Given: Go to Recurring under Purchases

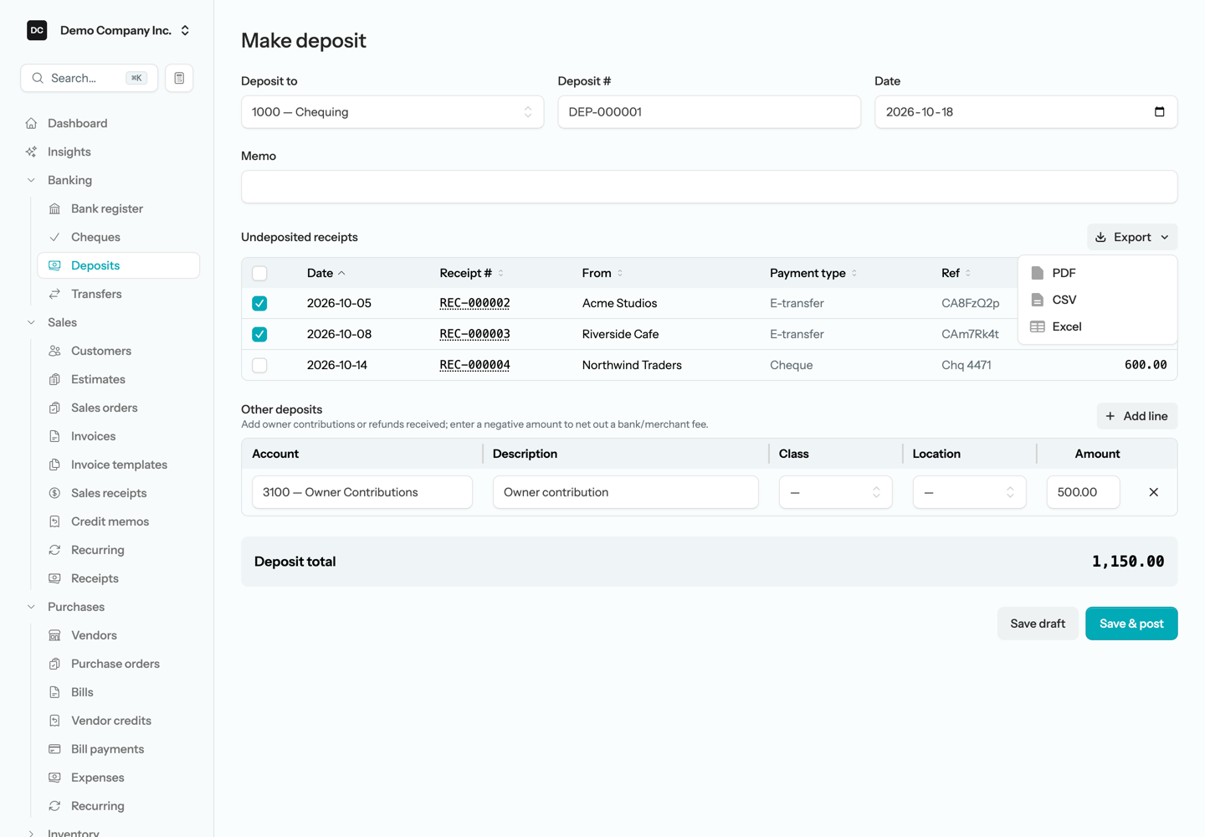Looking at the screenshot, I should coord(97,806).
